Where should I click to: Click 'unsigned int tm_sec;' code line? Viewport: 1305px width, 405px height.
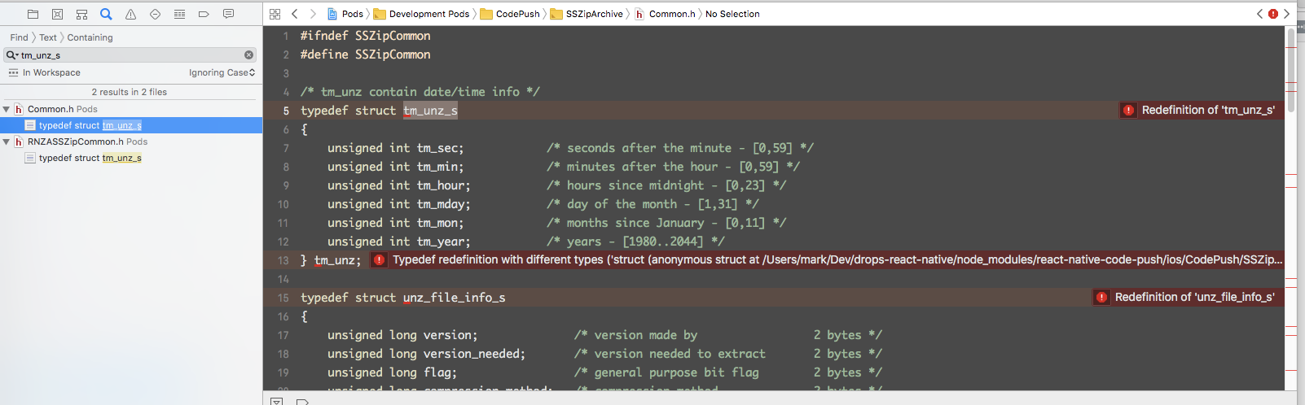click(x=396, y=148)
